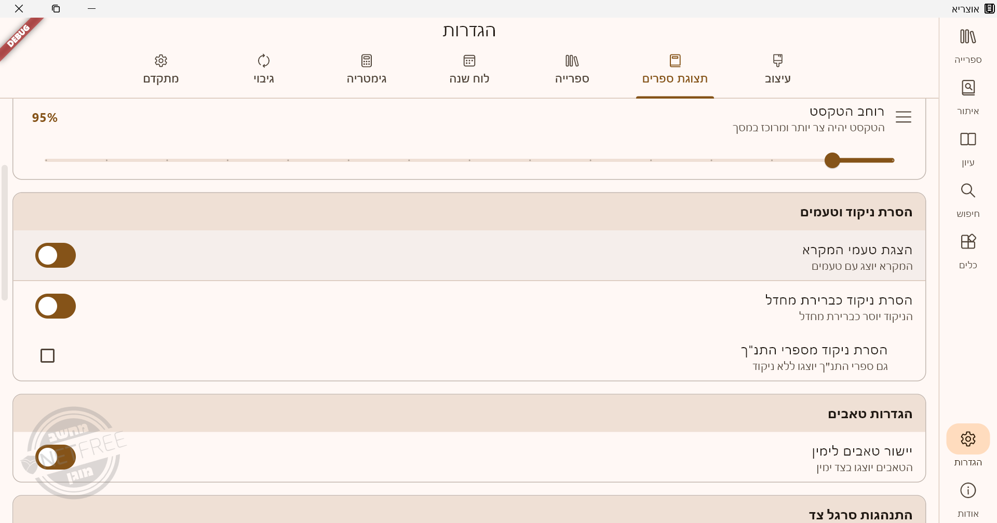Image resolution: width=997 pixels, height=523 pixels.
Task: Click the settings page vertical scrollbar
Action: 5,232
